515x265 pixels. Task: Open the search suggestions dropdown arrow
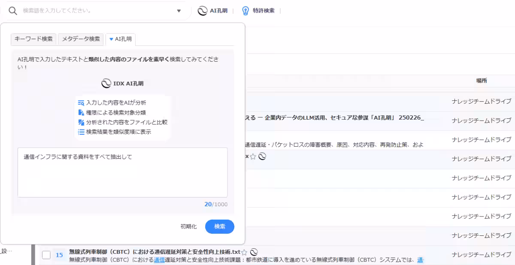pos(179,10)
